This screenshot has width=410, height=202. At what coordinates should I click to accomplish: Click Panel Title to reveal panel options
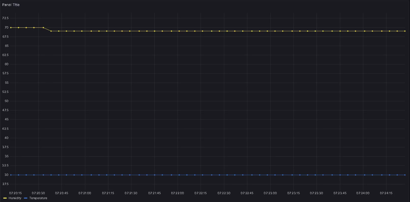click(11, 5)
